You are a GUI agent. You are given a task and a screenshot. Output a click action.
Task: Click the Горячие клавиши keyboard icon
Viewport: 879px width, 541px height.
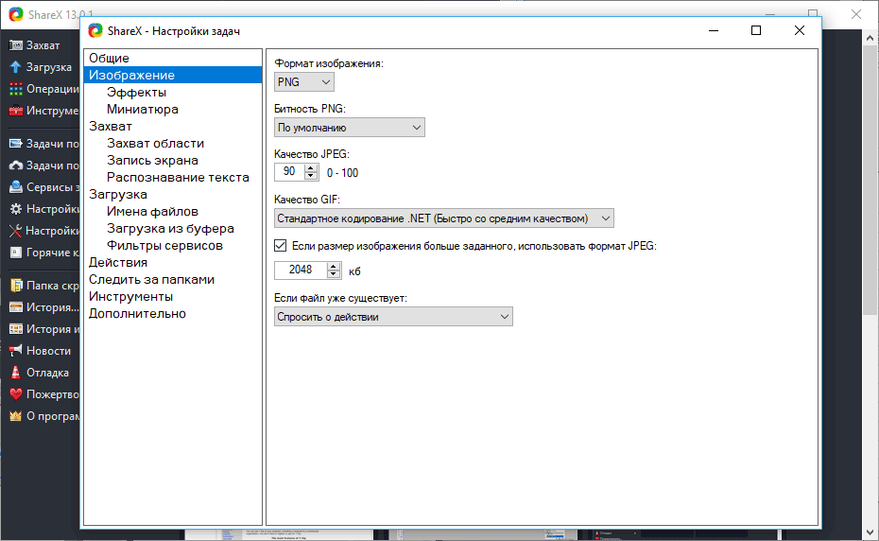click(x=16, y=253)
